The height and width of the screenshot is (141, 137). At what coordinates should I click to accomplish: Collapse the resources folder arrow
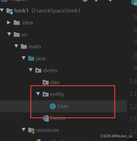[x=24, y=129]
